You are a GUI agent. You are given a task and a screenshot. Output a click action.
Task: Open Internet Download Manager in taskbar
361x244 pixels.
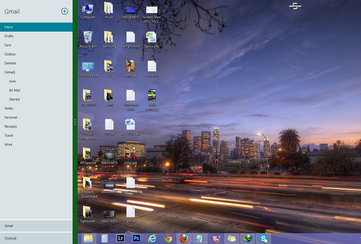click(247, 239)
